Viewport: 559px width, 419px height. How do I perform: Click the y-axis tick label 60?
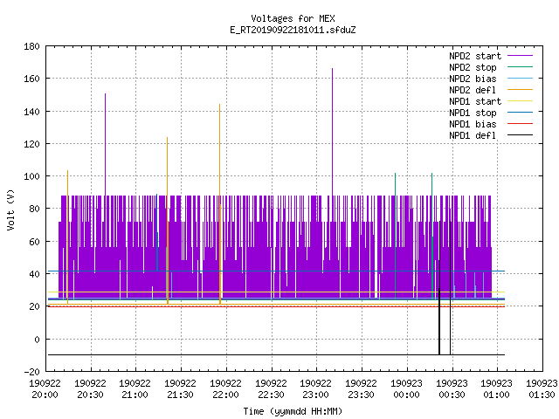point(35,242)
